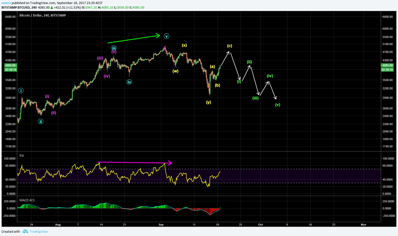Select the cyan circled wave iii label
The width and height of the screenshot is (398, 236).
click(x=114, y=48)
